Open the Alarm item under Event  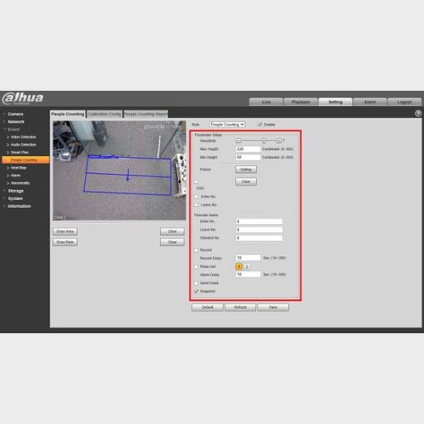coord(15,176)
